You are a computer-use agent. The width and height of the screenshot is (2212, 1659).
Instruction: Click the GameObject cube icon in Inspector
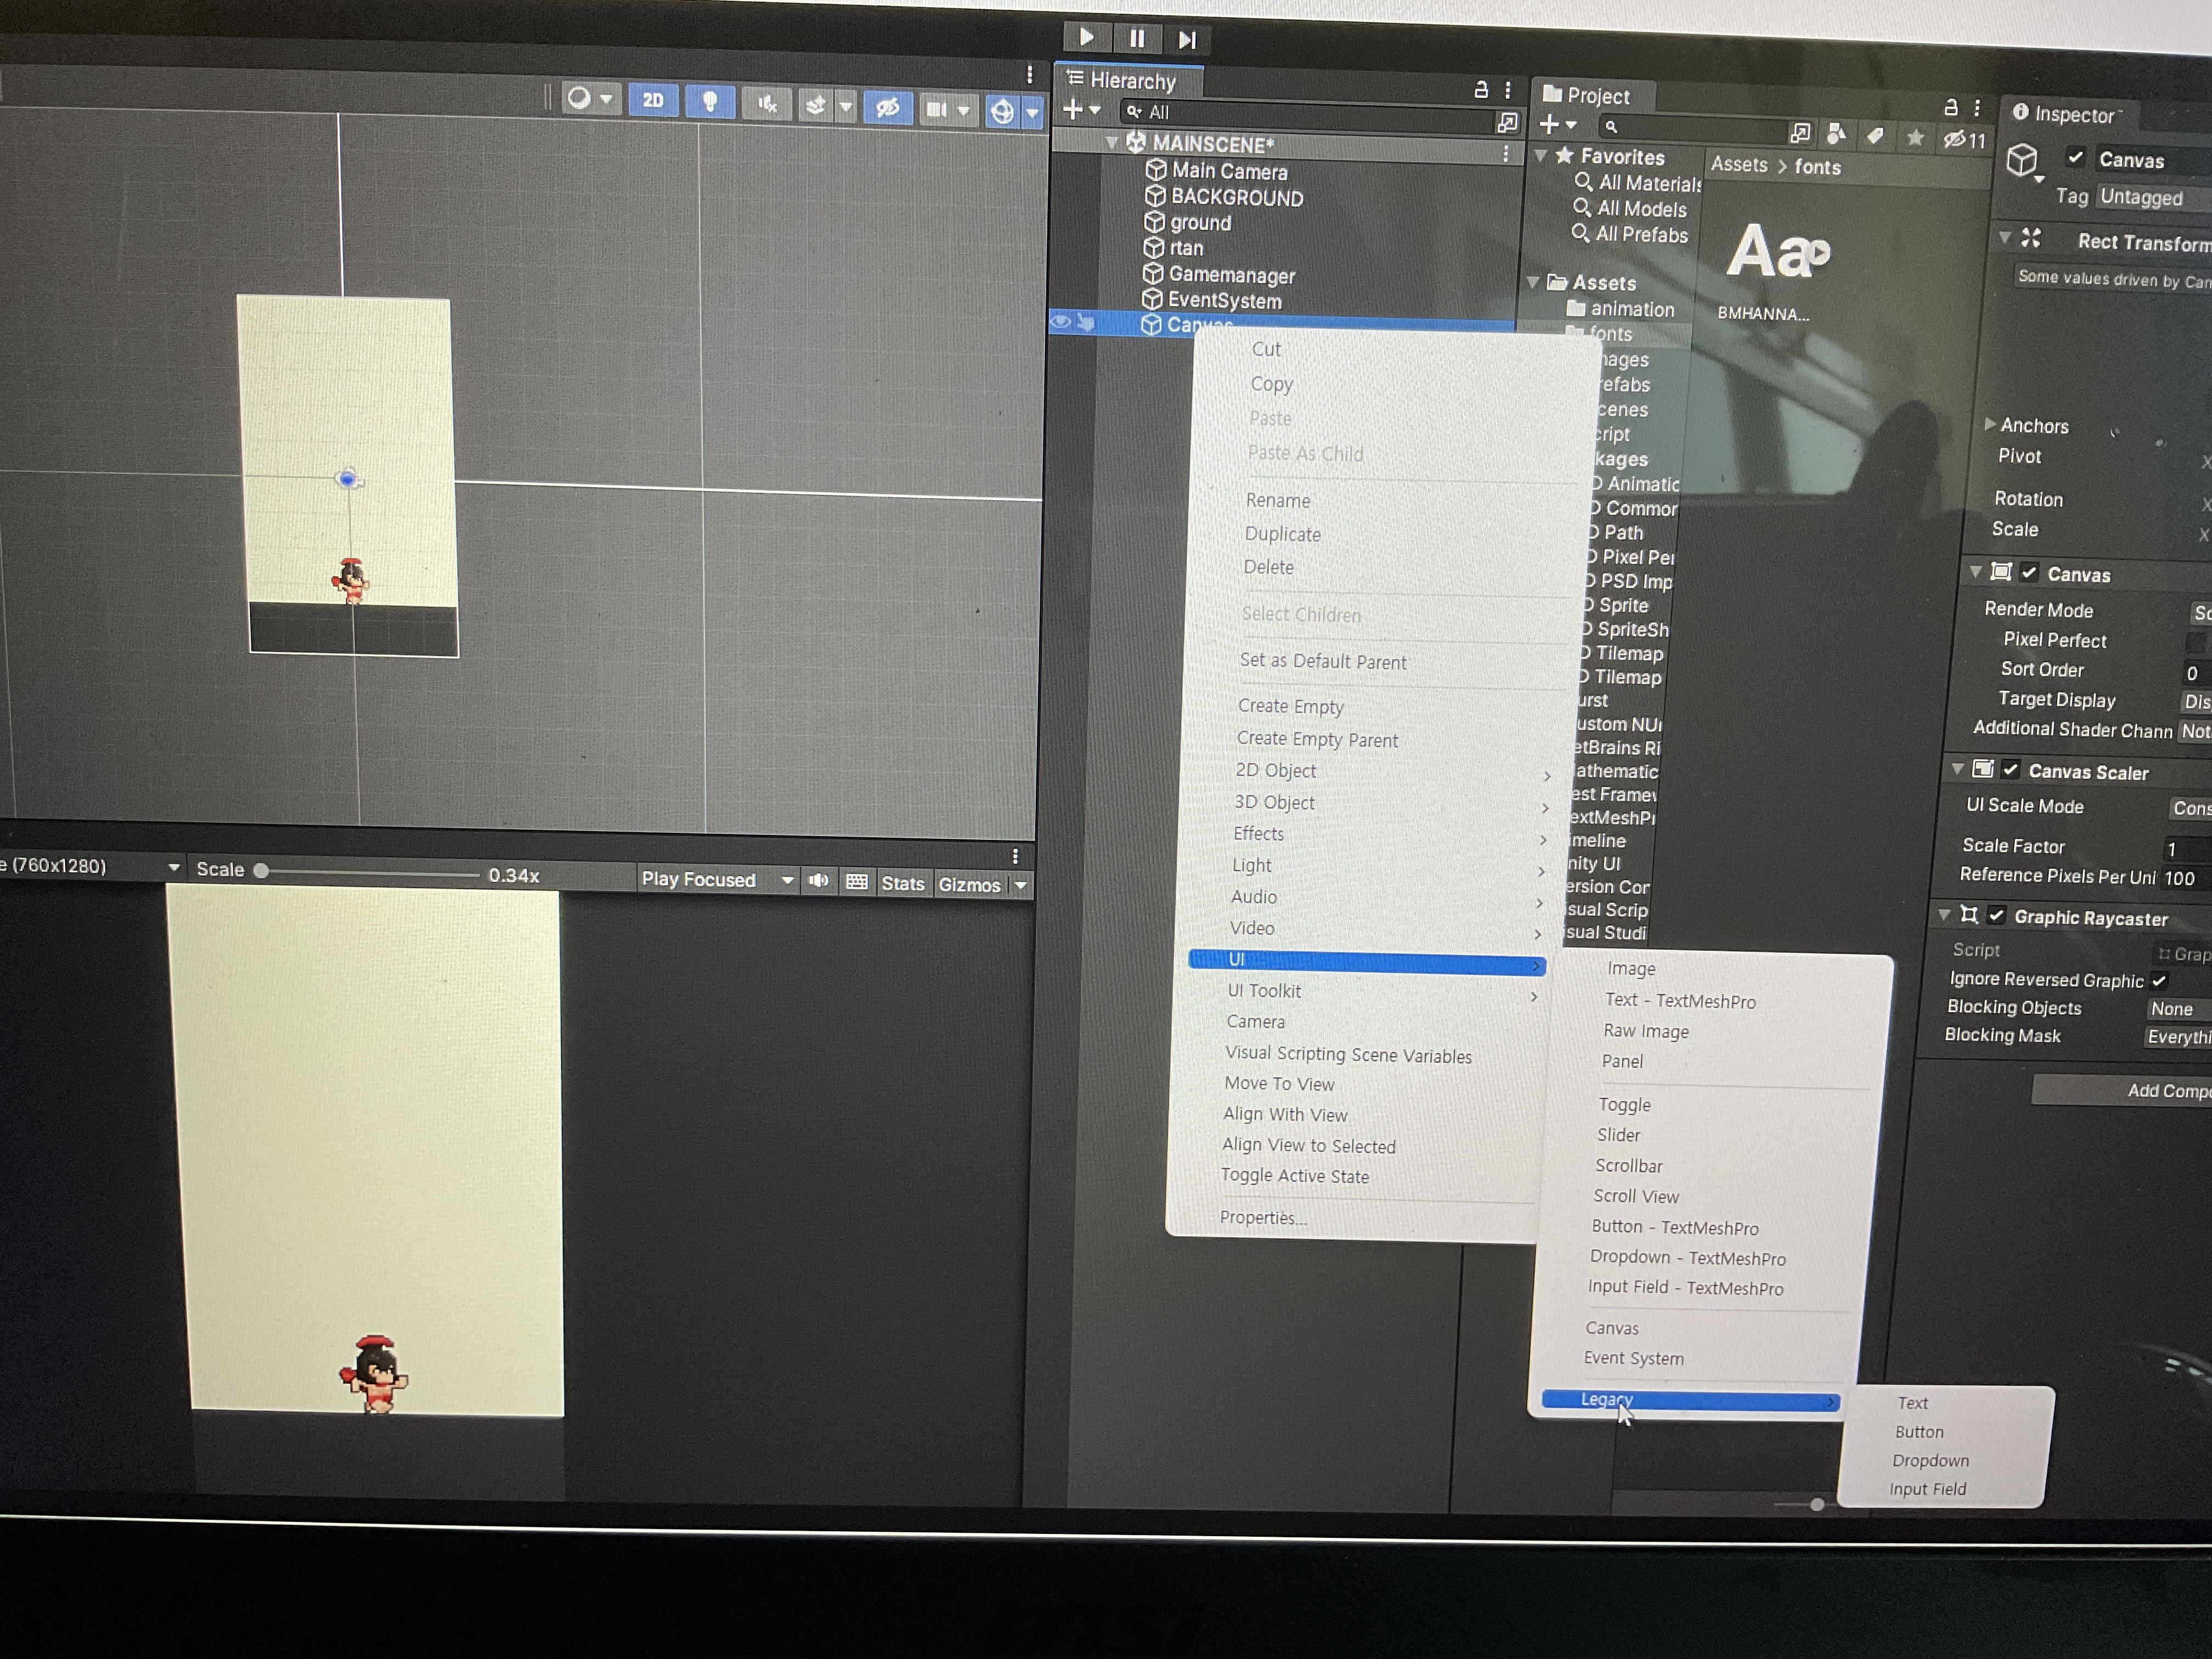(x=2022, y=160)
